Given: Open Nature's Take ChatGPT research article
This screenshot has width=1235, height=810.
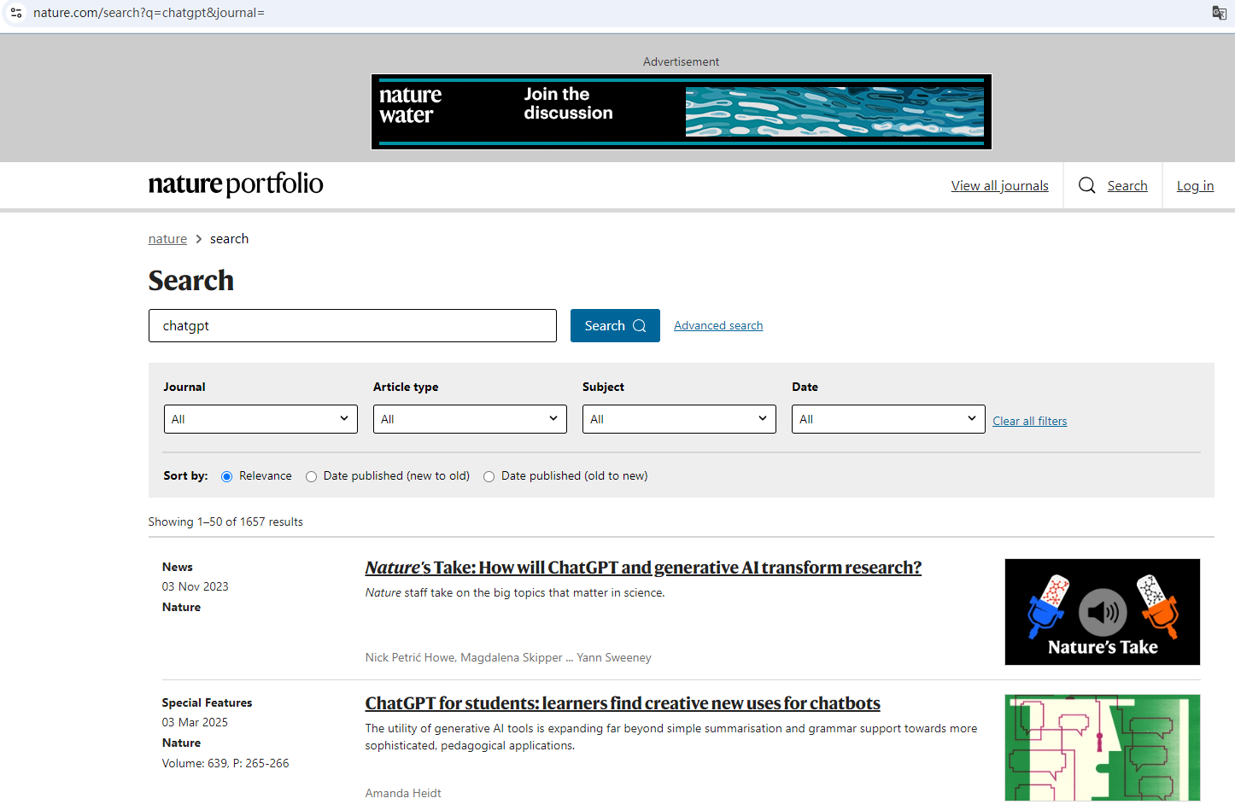Looking at the screenshot, I should click(x=643, y=568).
